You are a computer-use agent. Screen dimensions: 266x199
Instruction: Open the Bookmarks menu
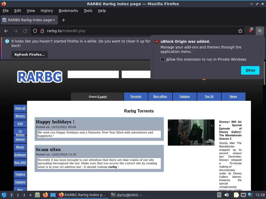pyautogui.click(x=68, y=11)
